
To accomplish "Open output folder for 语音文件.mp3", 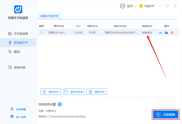I will click(x=166, y=33).
